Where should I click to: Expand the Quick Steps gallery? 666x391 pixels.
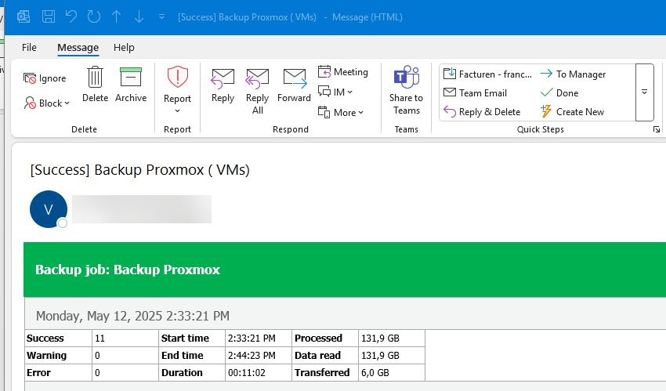pos(644,92)
